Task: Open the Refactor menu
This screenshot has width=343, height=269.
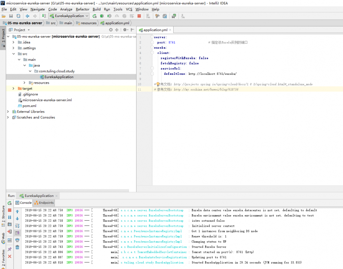Action: 82,9
